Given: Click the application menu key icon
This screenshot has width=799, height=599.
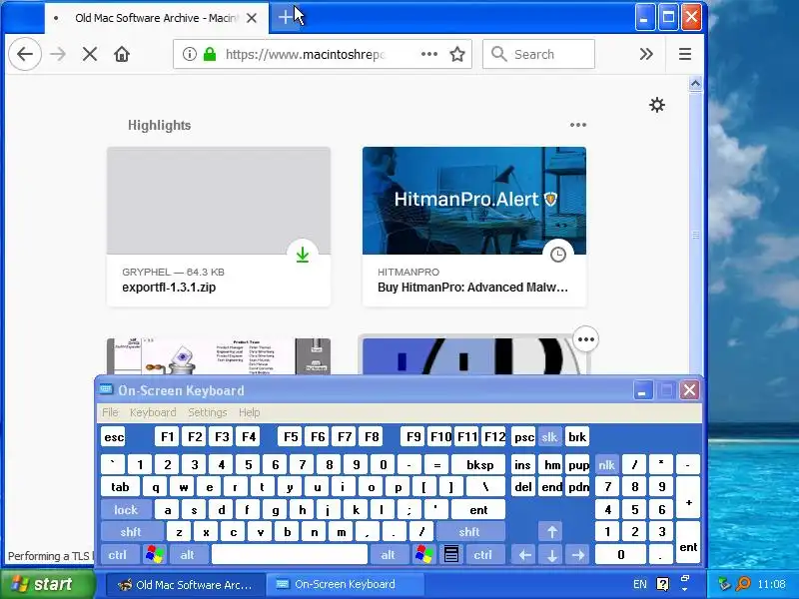Looking at the screenshot, I should point(451,555).
